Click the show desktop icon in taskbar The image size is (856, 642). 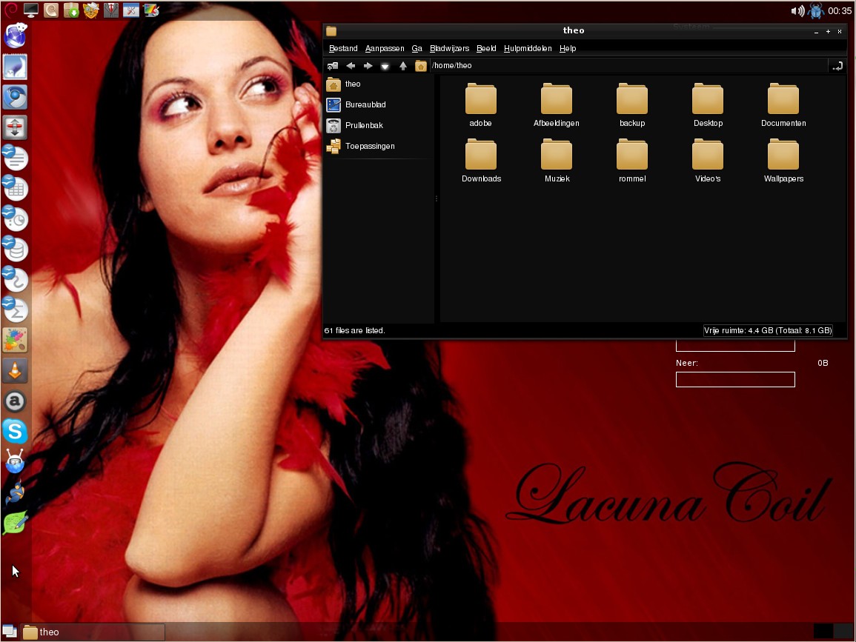pos(10,632)
